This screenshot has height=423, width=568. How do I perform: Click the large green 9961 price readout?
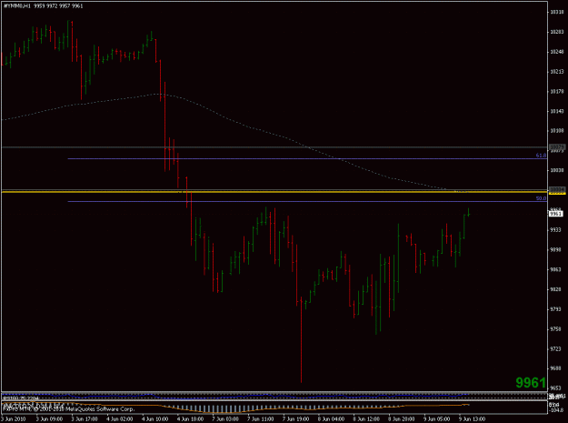pyautogui.click(x=531, y=382)
